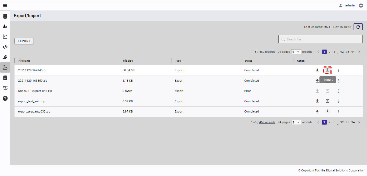Open the code brackets icon in sidebar
The height and width of the screenshot is (176, 367).
pyautogui.click(x=5, y=47)
